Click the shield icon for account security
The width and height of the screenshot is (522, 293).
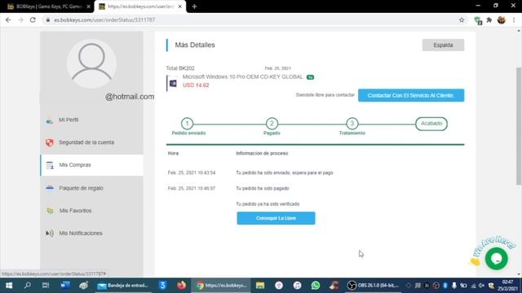coord(50,142)
